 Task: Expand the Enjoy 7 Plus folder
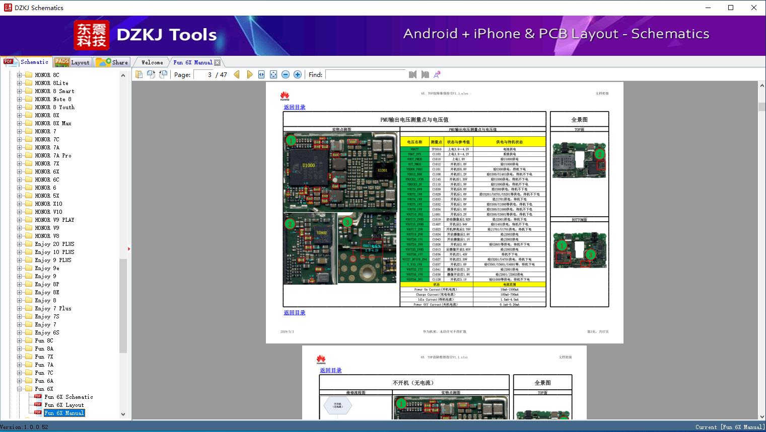click(x=19, y=308)
